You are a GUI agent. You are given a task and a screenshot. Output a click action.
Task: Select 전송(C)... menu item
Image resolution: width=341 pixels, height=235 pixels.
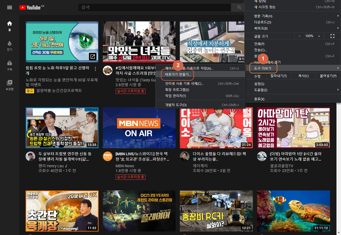[x=293, y=50]
